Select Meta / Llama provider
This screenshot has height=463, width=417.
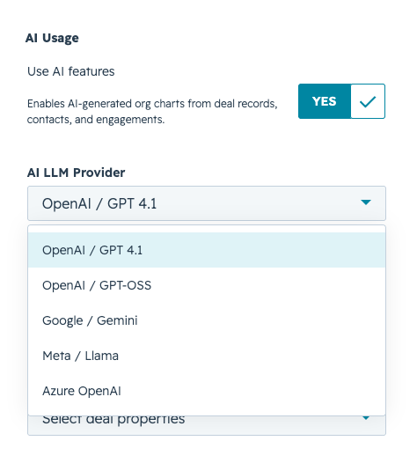(x=207, y=356)
